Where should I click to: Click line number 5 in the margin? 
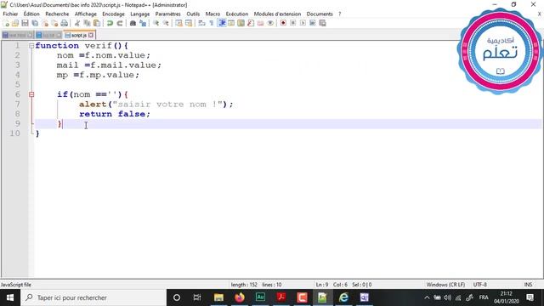click(17, 85)
